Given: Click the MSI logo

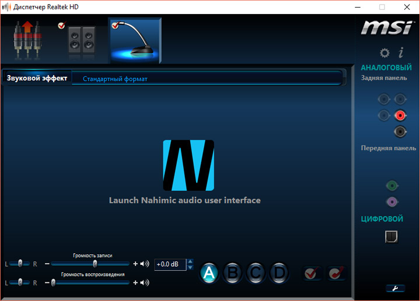Looking at the screenshot, I should tap(387, 27).
